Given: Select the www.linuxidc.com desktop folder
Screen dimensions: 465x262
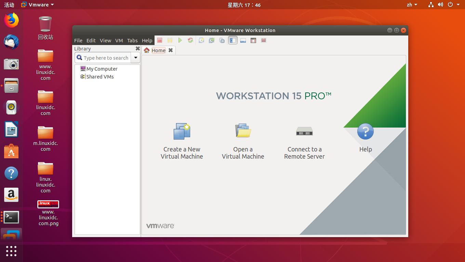Looking at the screenshot, I should pos(45,65).
